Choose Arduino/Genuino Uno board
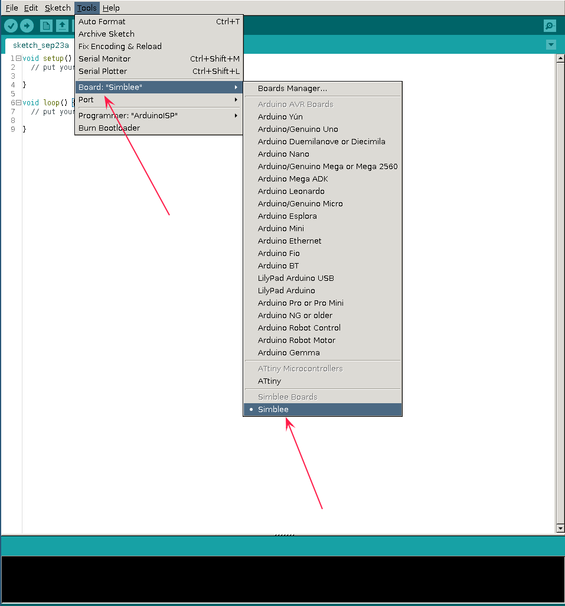Viewport: 565px width, 606px height. coord(322,129)
